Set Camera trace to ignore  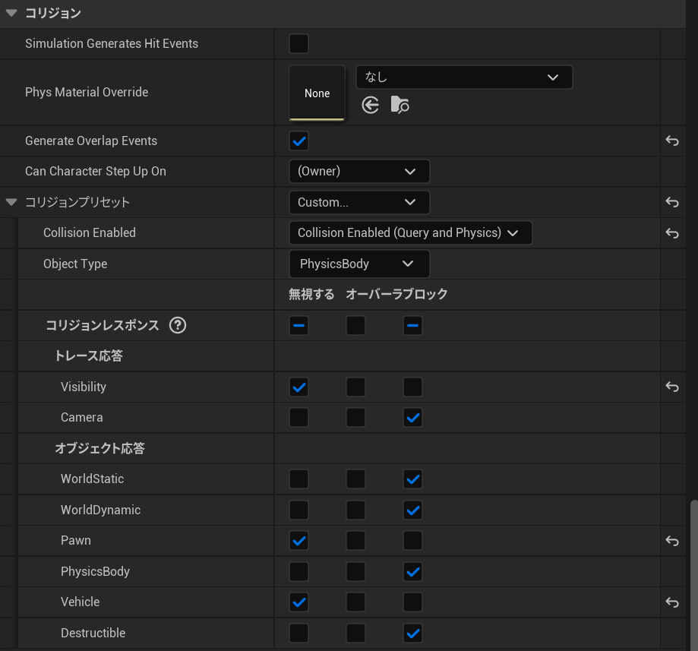coord(298,418)
